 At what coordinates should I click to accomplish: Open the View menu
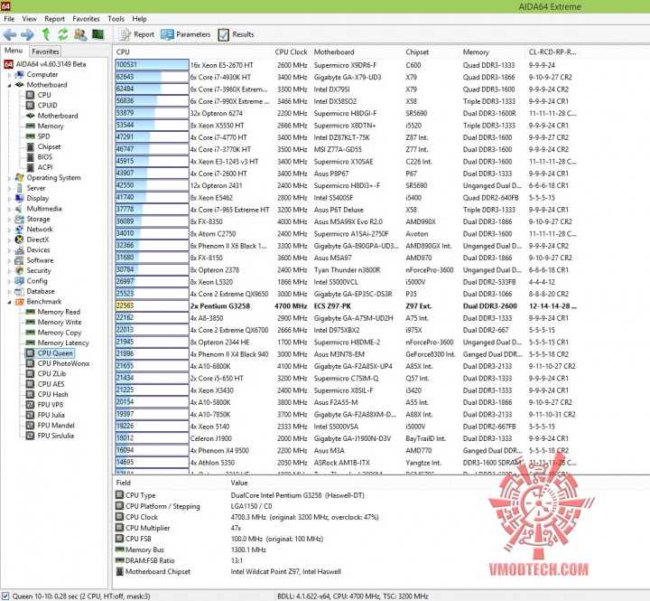(30, 19)
